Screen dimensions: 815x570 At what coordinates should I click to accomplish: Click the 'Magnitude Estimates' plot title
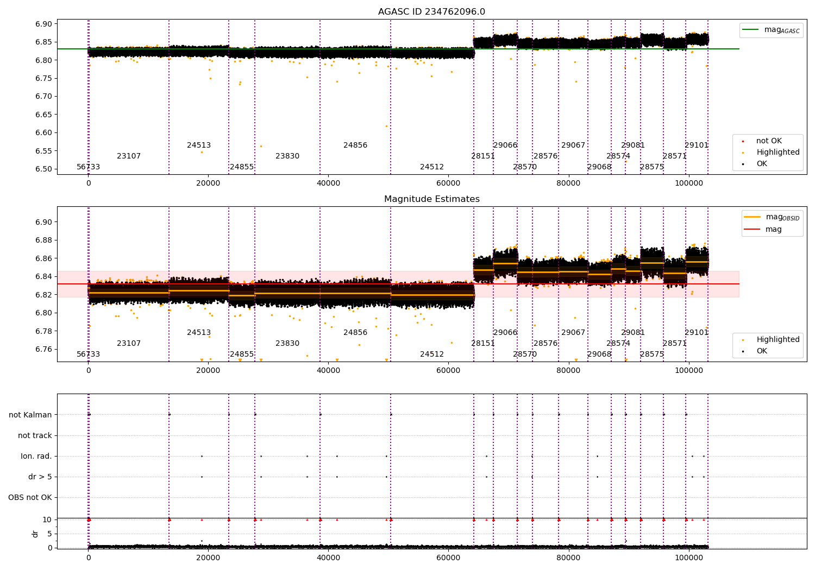pos(431,199)
